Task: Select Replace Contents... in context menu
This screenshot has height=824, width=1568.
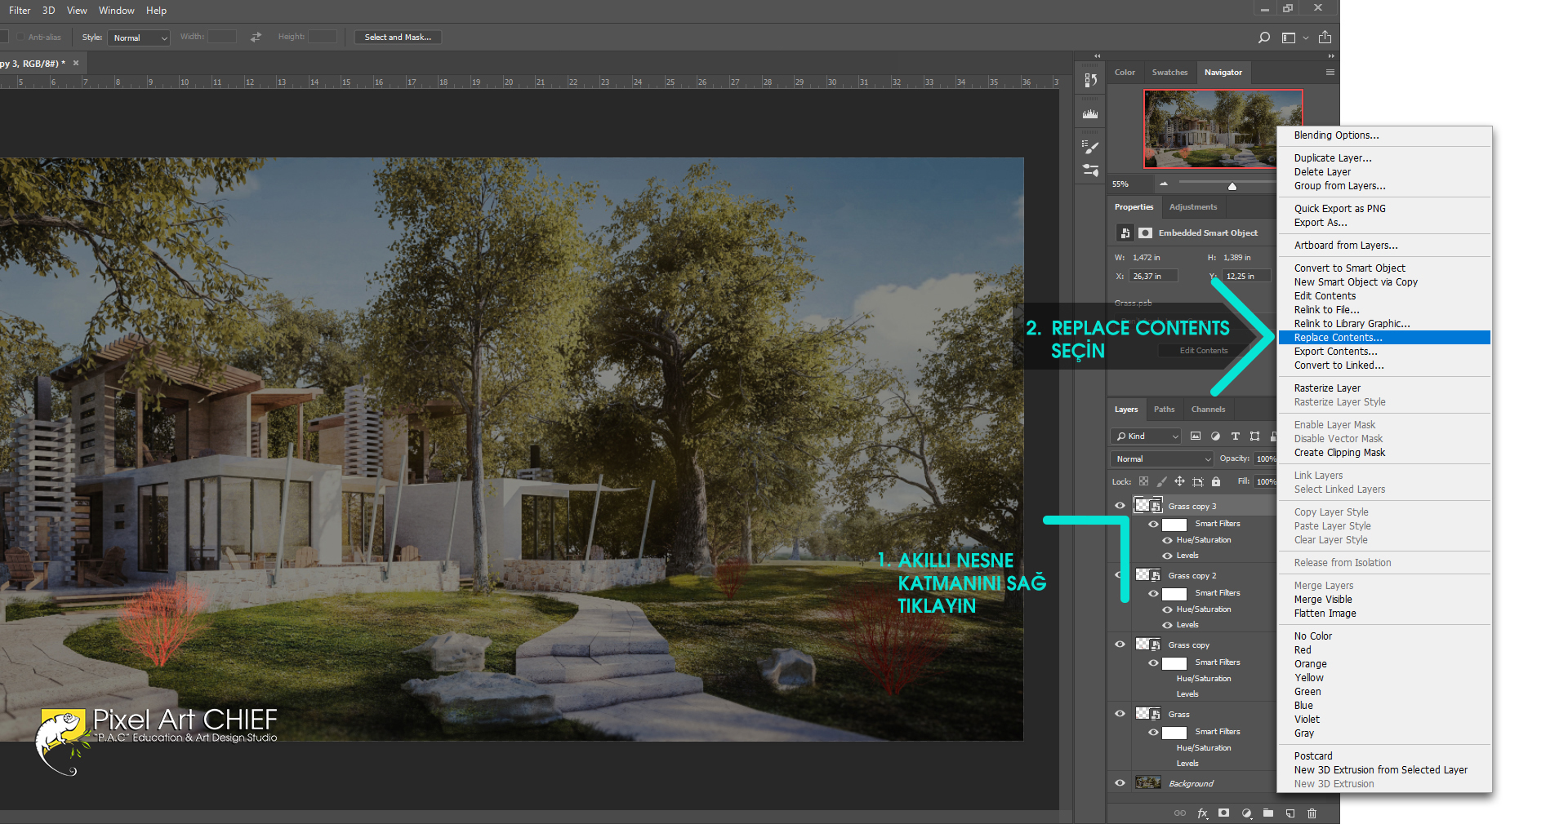Action: click(1384, 338)
